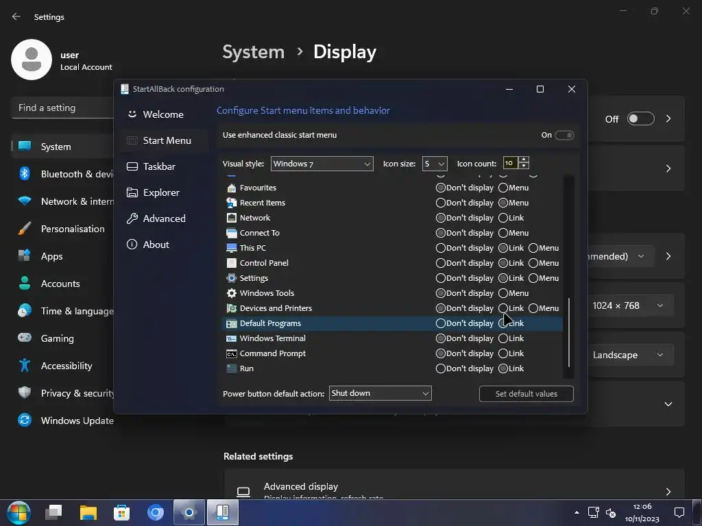Click the Windows Tools cog icon

click(x=232, y=293)
